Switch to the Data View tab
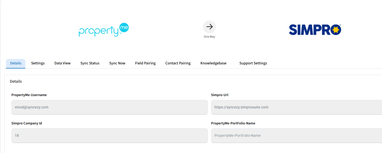Image resolution: width=382 pixels, height=153 pixels. tap(62, 63)
